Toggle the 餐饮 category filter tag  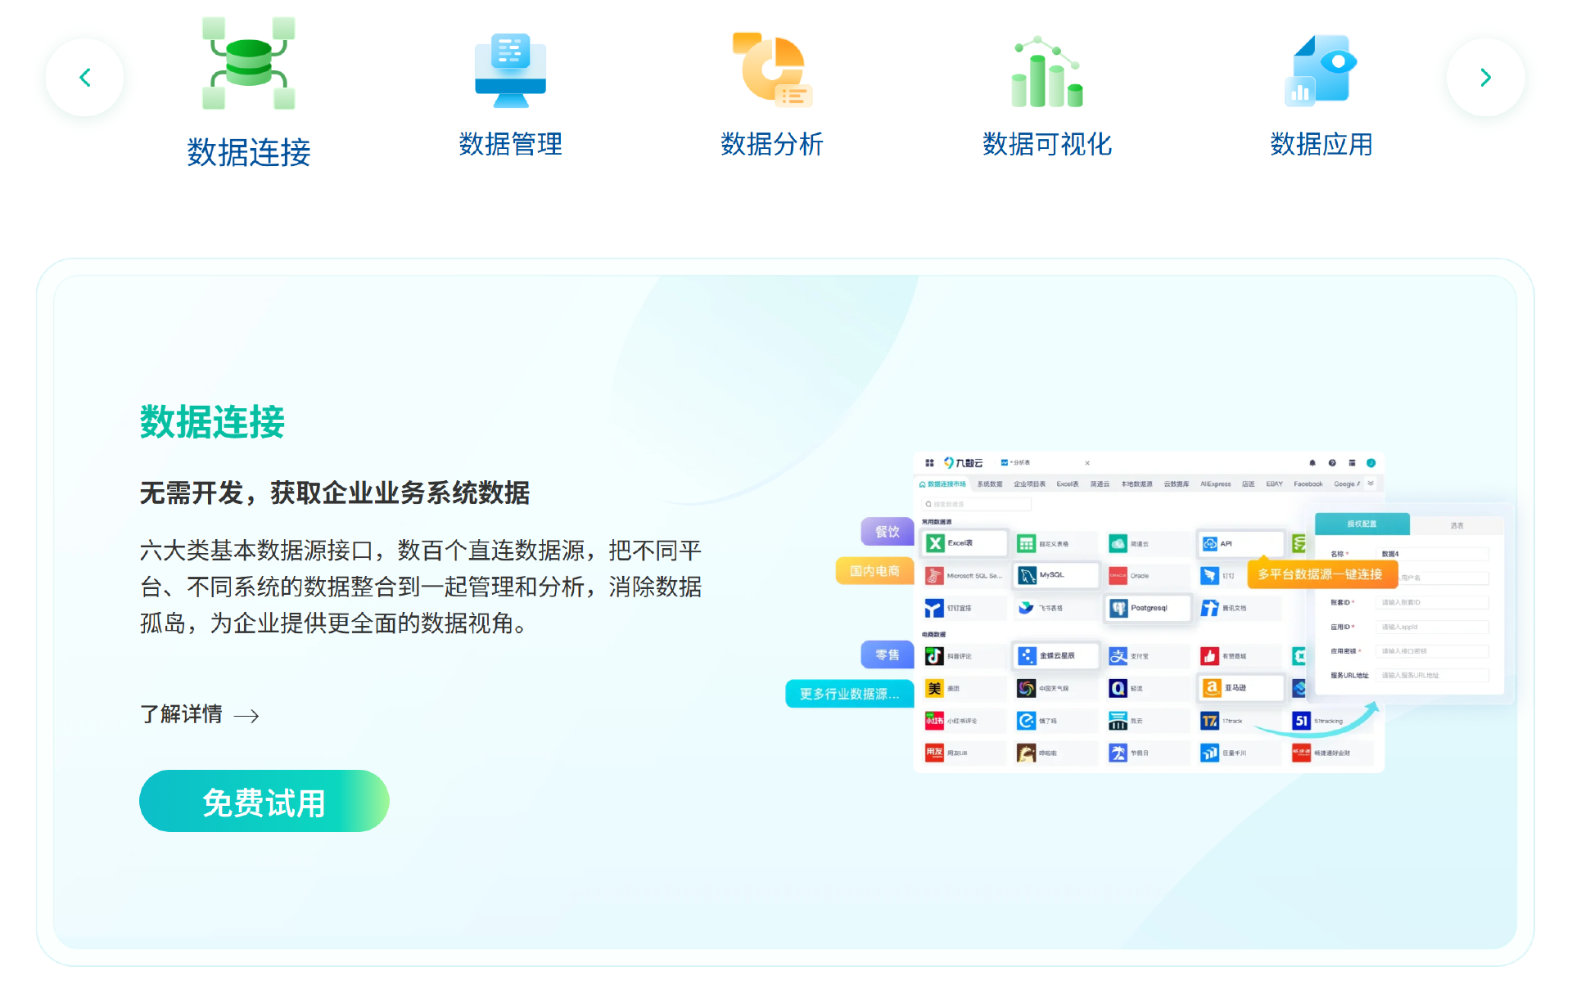888,532
